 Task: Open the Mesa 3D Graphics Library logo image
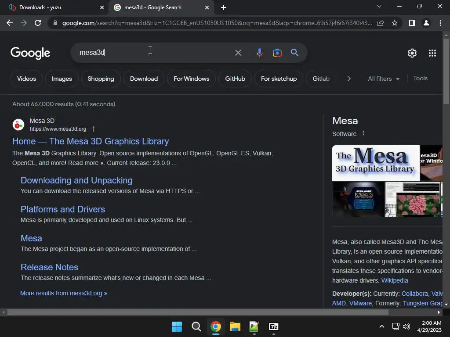376,163
